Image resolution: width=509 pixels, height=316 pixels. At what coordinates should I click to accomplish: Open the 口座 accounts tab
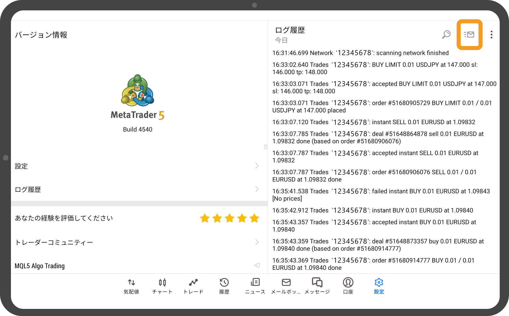[x=348, y=286]
